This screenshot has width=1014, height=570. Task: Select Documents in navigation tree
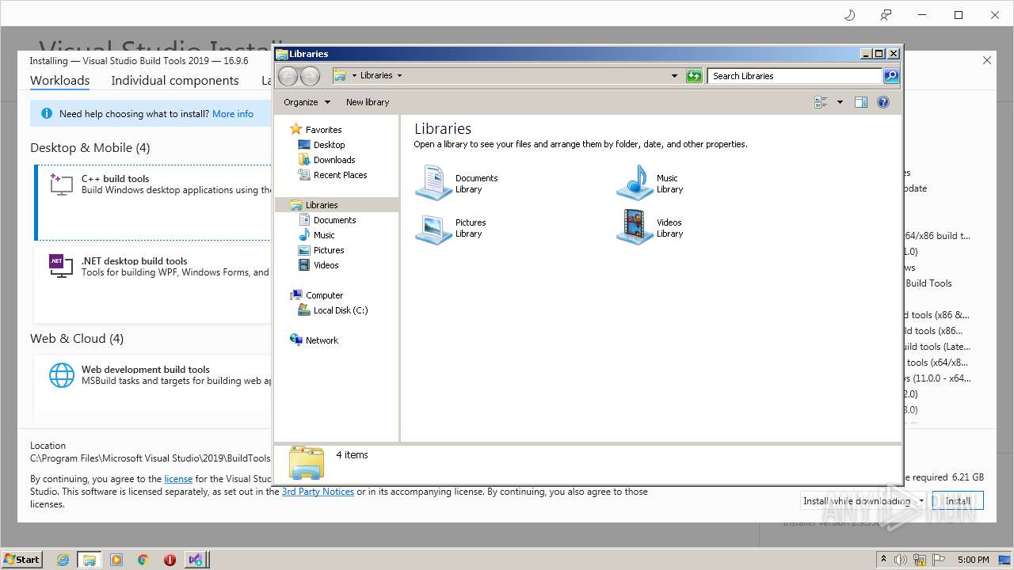[x=334, y=220]
